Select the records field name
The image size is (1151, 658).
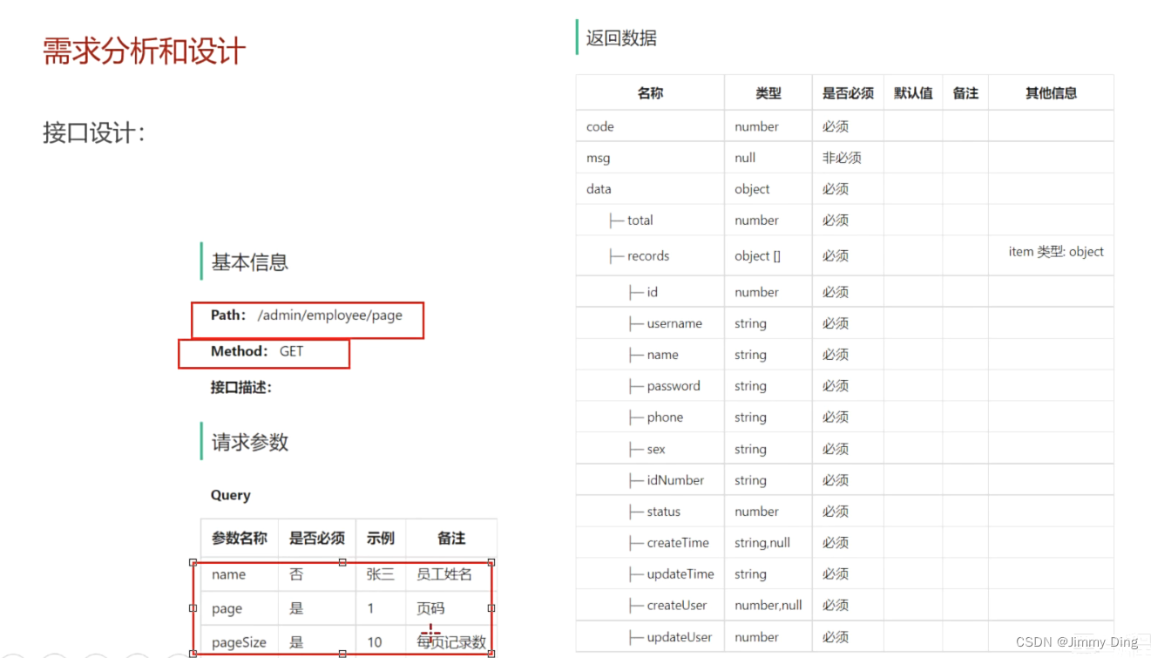(648, 256)
